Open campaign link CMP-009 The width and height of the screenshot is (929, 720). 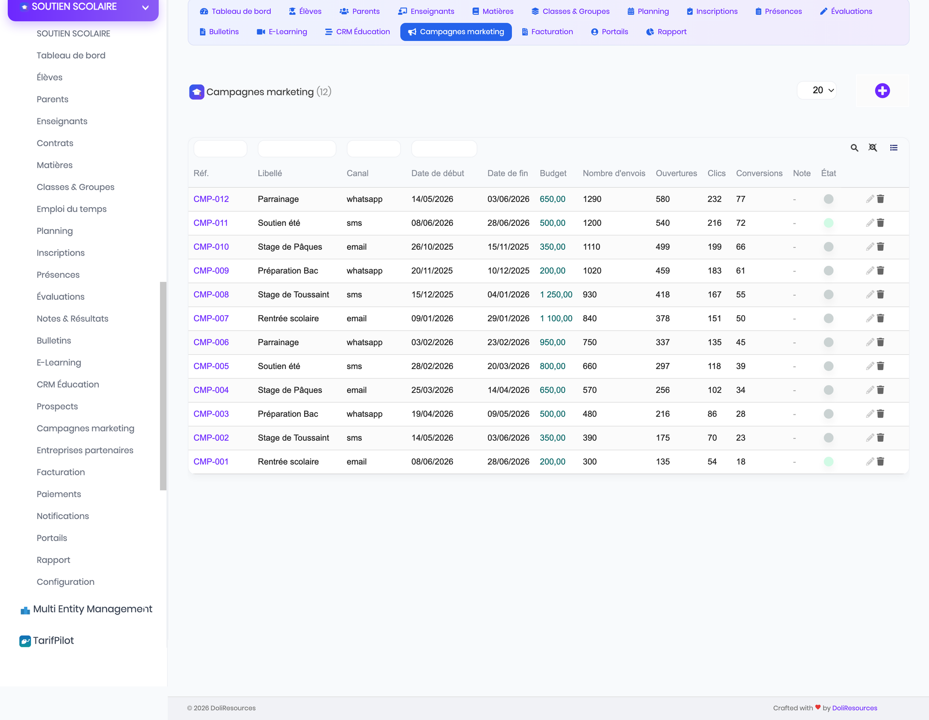211,271
